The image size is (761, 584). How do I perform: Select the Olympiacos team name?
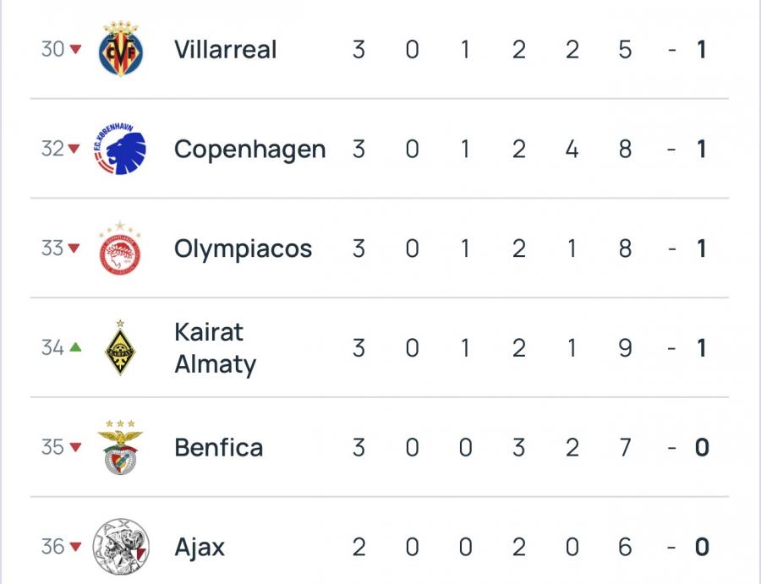click(x=243, y=249)
